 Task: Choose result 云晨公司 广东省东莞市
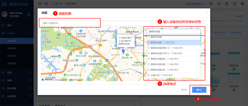[x=173, y=75]
